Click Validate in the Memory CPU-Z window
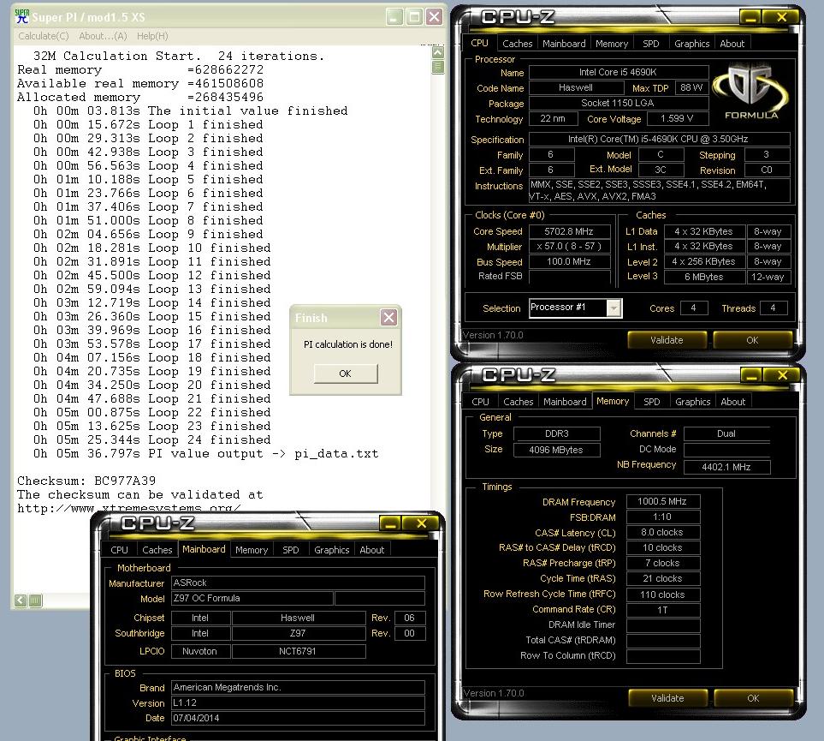The height and width of the screenshot is (741, 824). (x=667, y=698)
